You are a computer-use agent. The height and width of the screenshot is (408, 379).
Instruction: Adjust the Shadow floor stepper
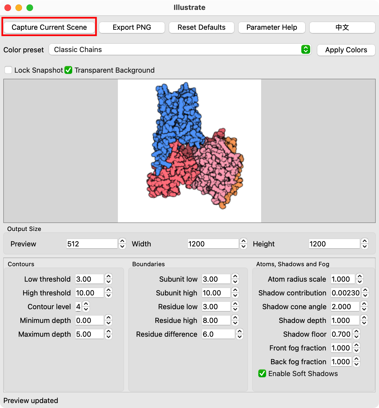[356, 334]
